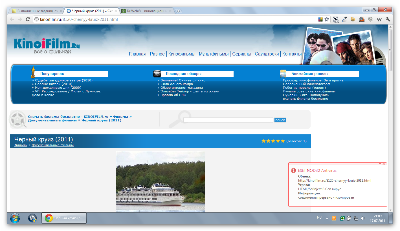Open the Сила одного кадра review
400x231 pixels.
coord(177,84)
